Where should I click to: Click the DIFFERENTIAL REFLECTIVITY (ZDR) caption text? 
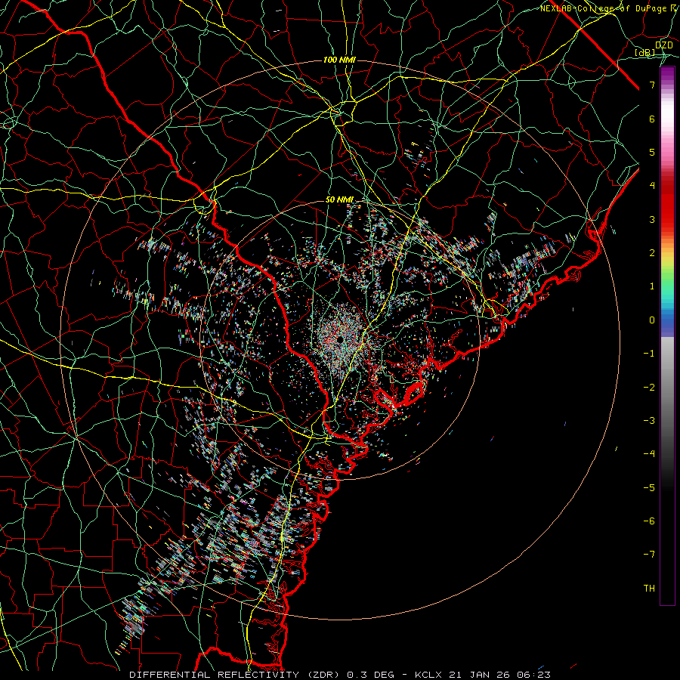(x=236, y=675)
